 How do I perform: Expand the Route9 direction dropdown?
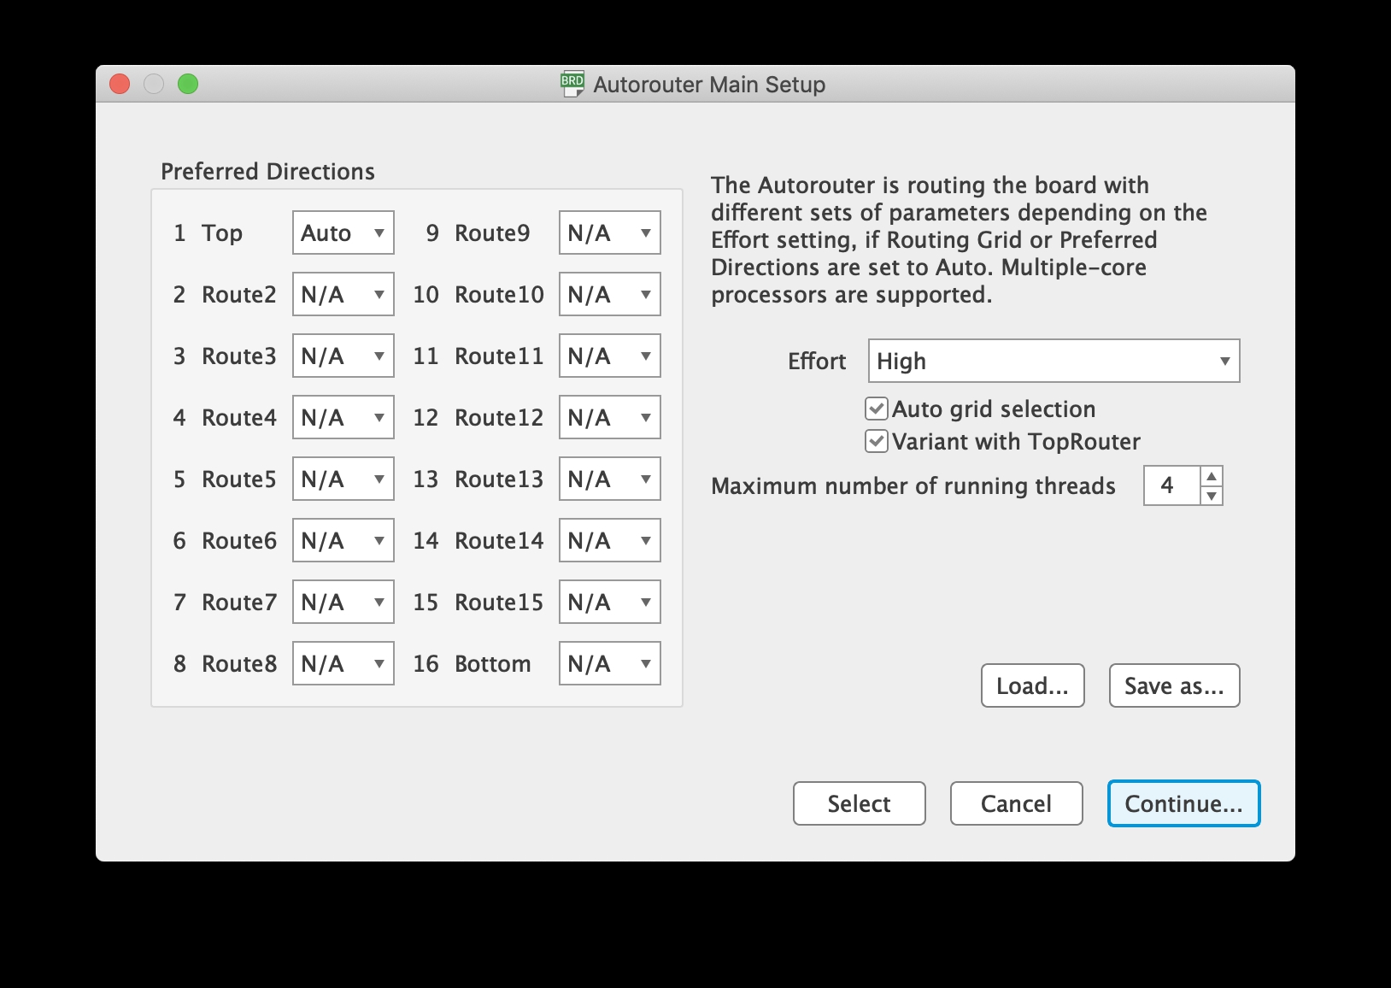pyautogui.click(x=609, y=233)
